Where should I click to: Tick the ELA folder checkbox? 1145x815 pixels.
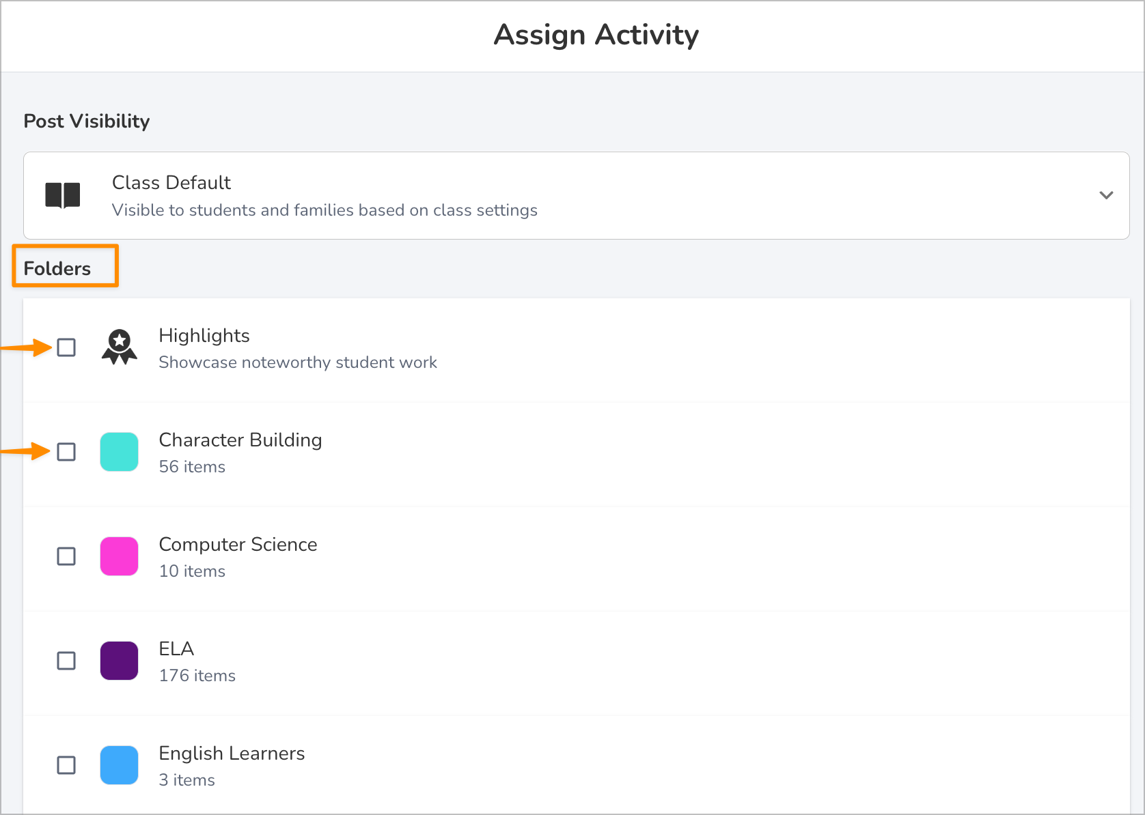pos(66,660)
